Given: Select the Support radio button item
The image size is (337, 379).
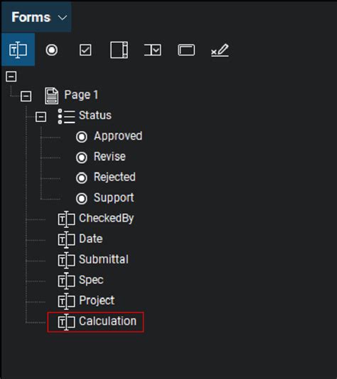Looking at the screenshot, I should click(x=105, y=198).
